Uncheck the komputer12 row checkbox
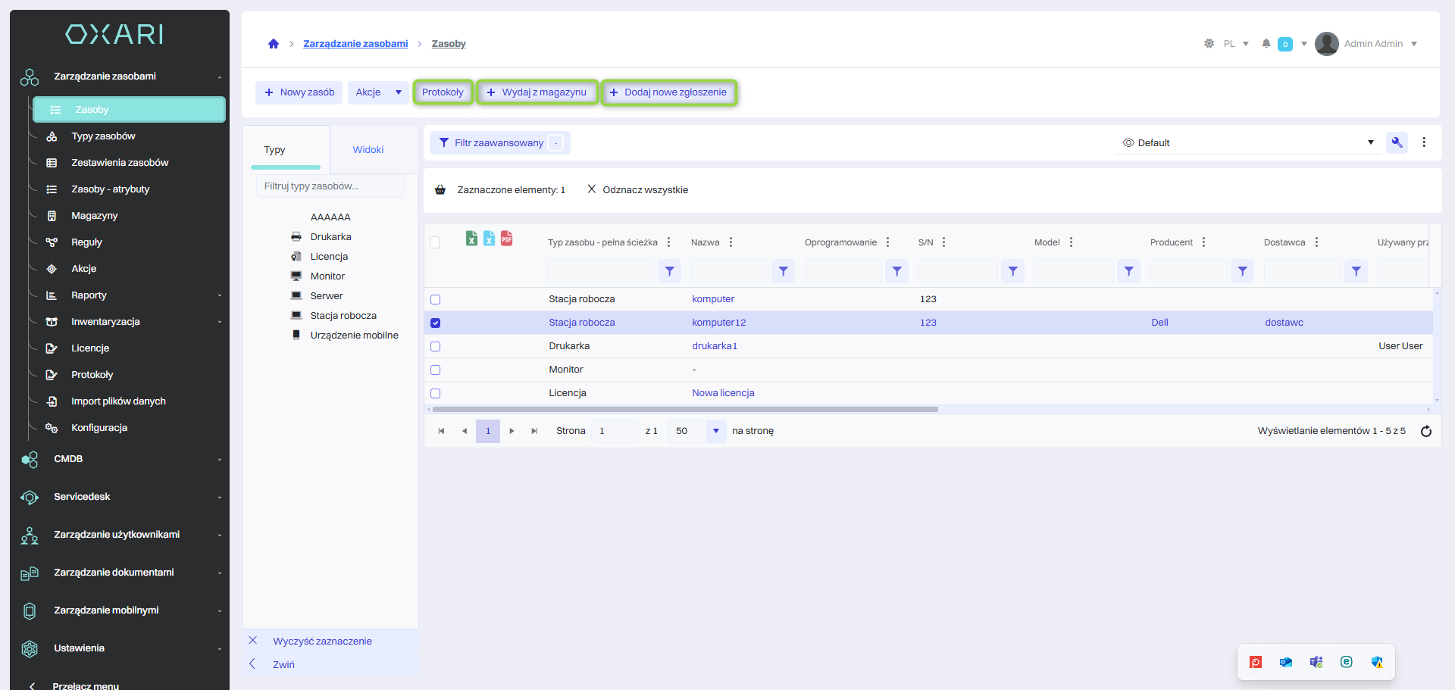Viewport: 1455px width, 690px height. (x=435, y=323)
